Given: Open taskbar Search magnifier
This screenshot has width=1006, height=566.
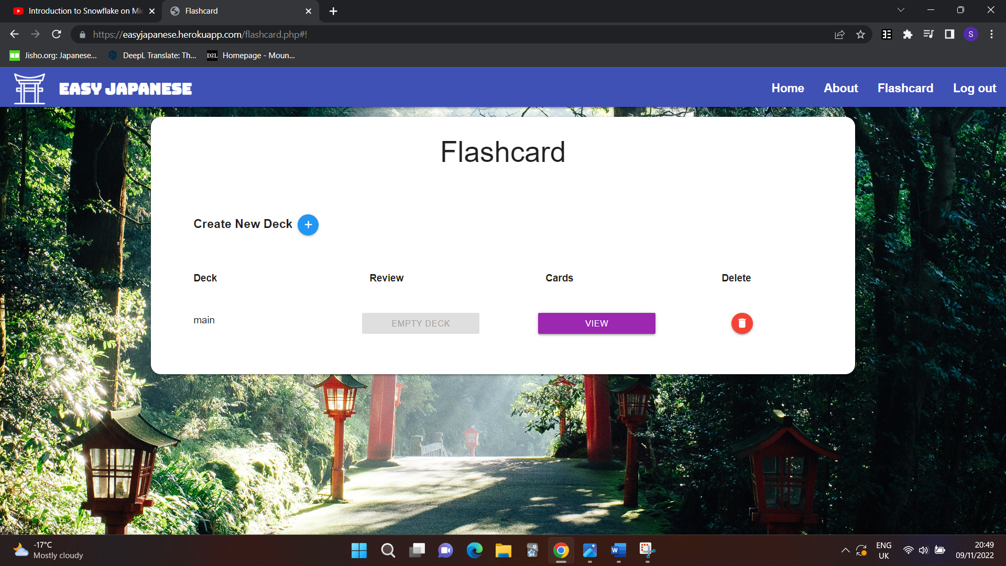Looking at the screenshot, I should click(x=388, y=550).
